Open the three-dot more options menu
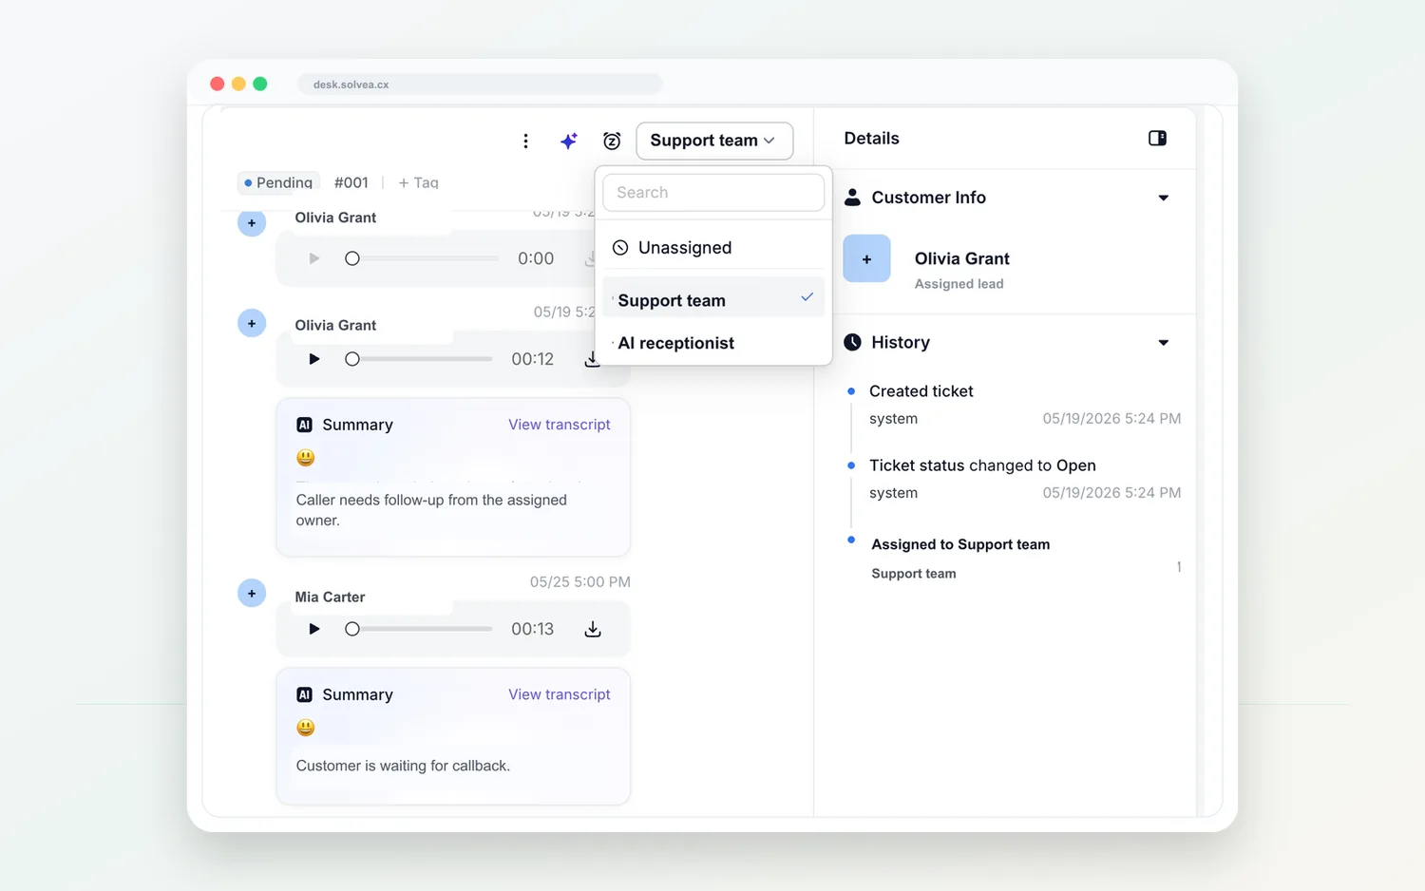Viewport: 1425px width, 891px height. [525, 142]
